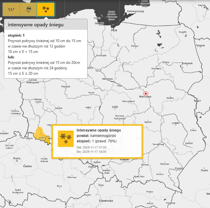The image size is (210, 208).
Task: Click the Olsztyn city label
Action: (135, 46)
